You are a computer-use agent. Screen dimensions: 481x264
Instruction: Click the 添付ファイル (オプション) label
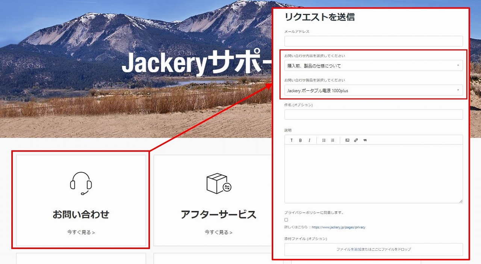tap(306, 238)
